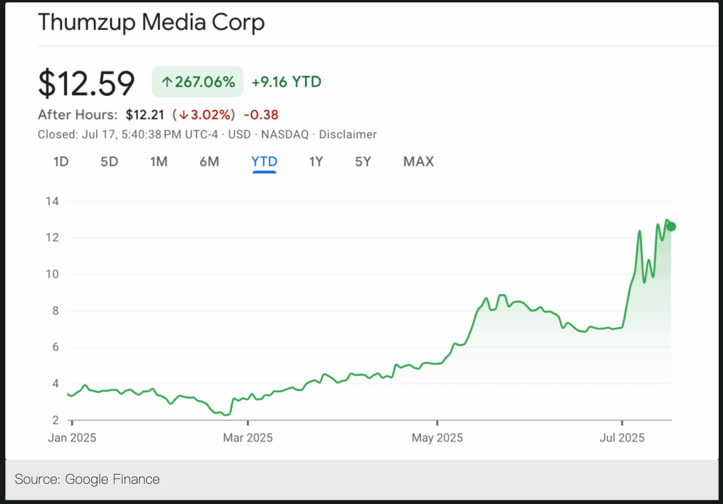This screenshot has width=723, height=504.
Task: Select the 6M time range
Action: [209, 161]
